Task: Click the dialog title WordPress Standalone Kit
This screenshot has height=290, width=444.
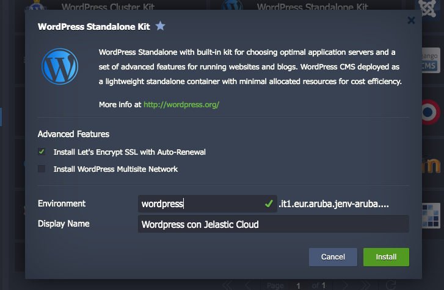Action: click(93, 27)
